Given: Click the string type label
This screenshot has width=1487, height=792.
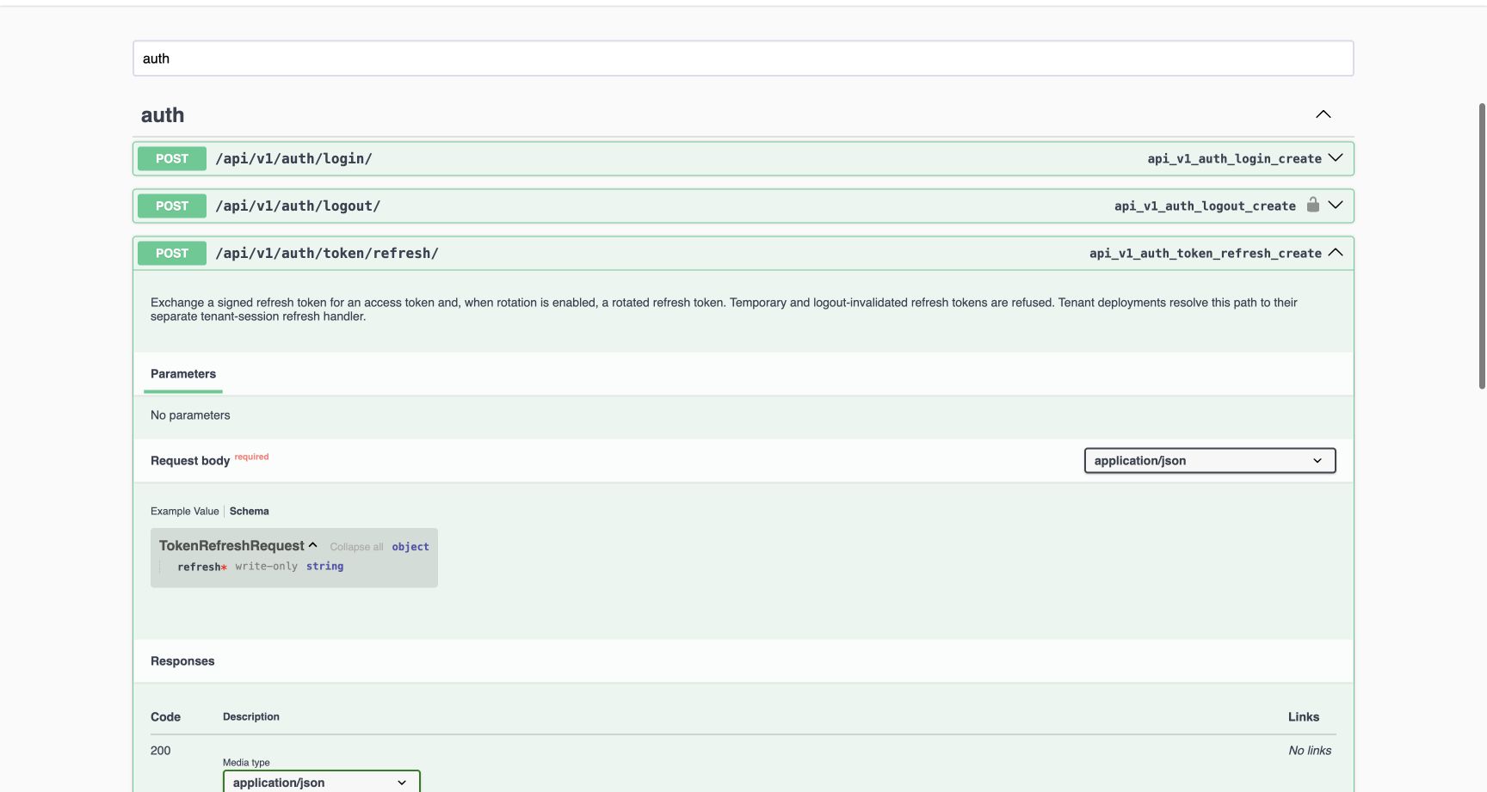Looking at the screenshot, I should [x=324, y=567].
